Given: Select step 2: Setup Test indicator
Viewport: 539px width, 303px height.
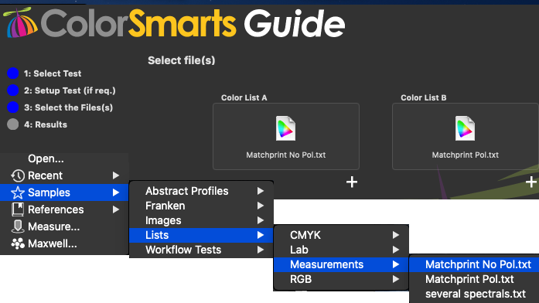Looking at the screenshot, I should [x=12, y=90].
